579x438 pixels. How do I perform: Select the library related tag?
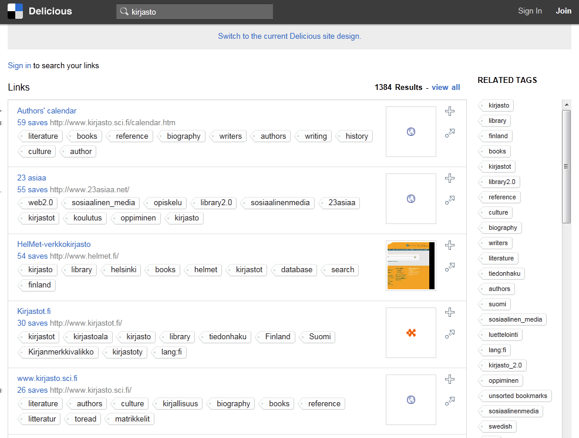click(495, 121)
